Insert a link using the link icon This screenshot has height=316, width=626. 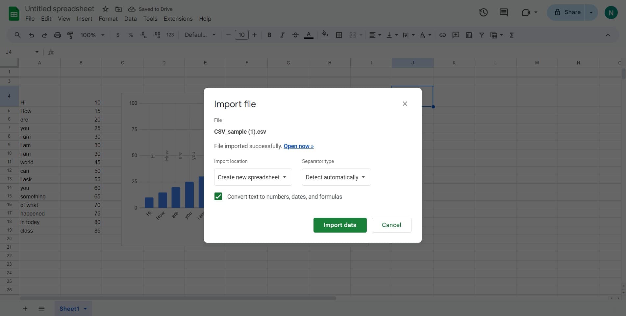[x=442, y=35]
